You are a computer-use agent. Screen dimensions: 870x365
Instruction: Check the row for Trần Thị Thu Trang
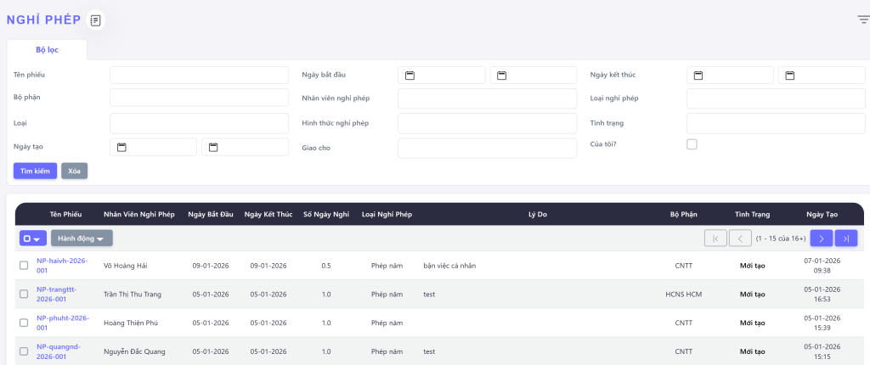coord(24,295)
